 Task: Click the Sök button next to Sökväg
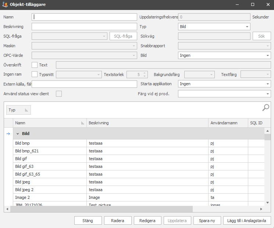[262, 36]
